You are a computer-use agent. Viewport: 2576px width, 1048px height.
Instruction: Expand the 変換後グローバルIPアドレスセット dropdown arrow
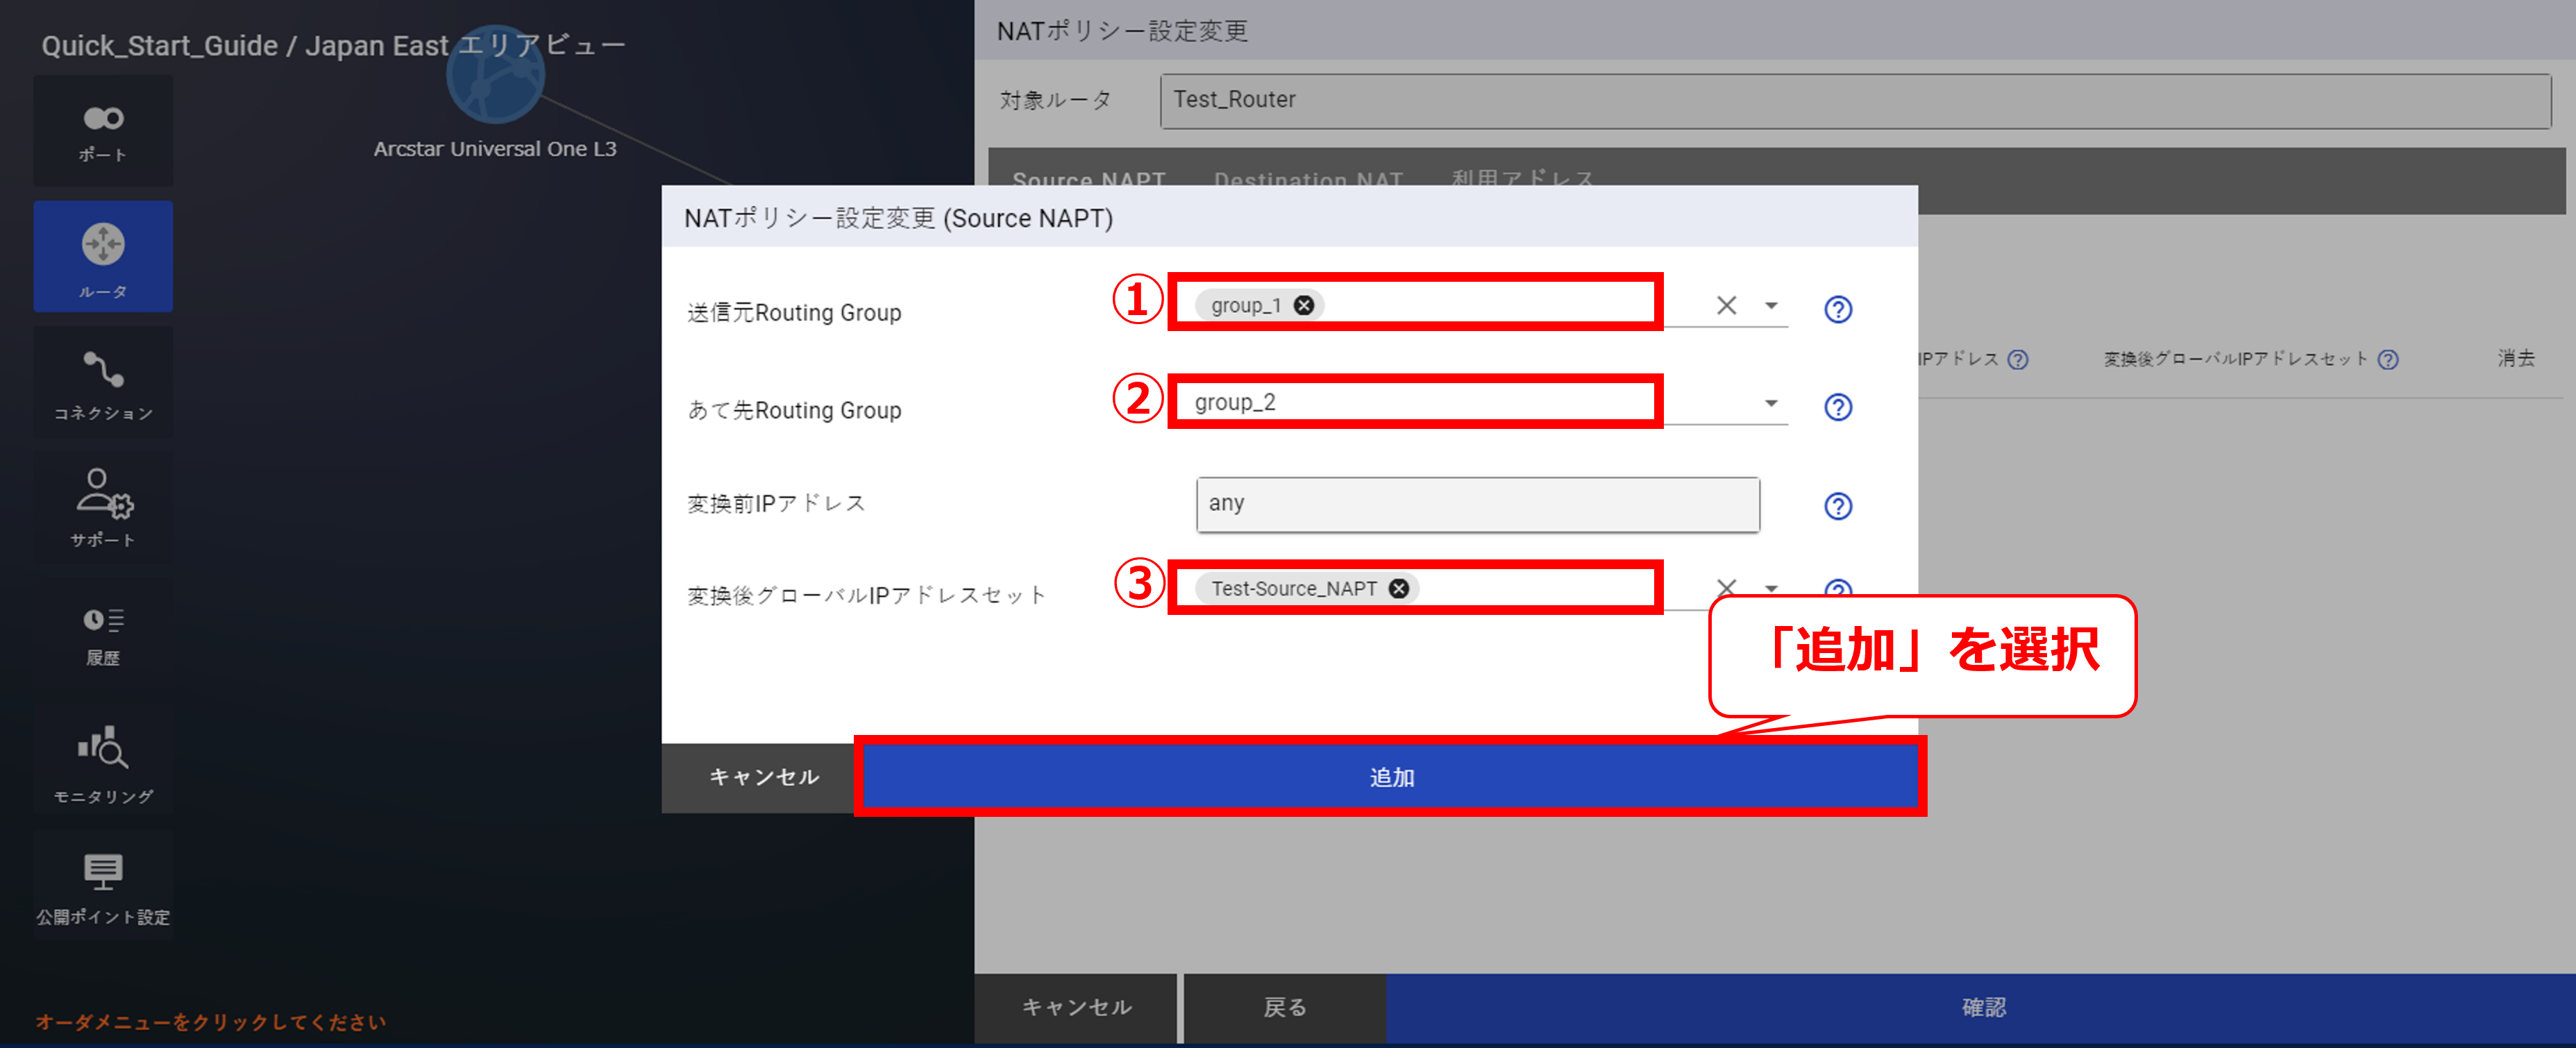pos(1771,588)
